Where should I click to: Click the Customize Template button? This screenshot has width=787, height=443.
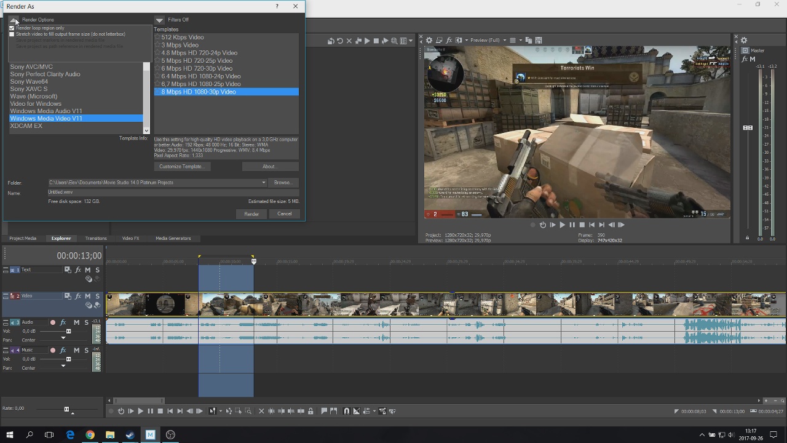point(181,167)
